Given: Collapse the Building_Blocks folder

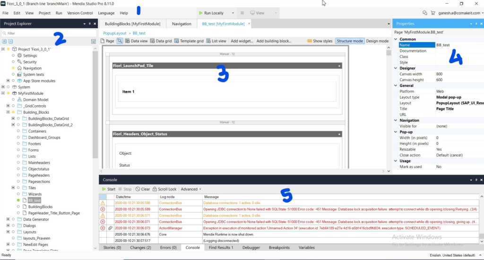Looking at the screenshot, I should tap(8, 112).
